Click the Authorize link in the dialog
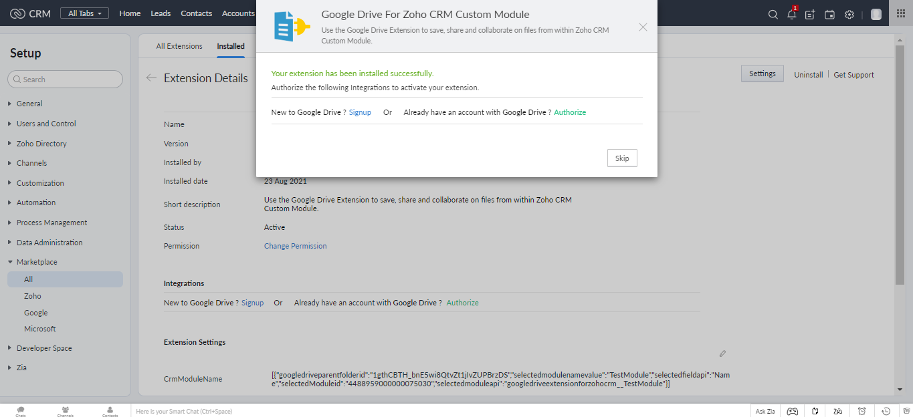Image resolution: width=913 pixels, height=417 pixels. (570, 112)
